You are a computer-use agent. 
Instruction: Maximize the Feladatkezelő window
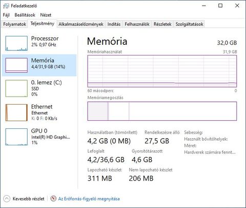click(x=220, y=6)
